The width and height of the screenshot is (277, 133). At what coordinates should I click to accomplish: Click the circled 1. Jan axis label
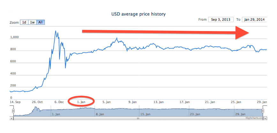click(x=82, y=102)
